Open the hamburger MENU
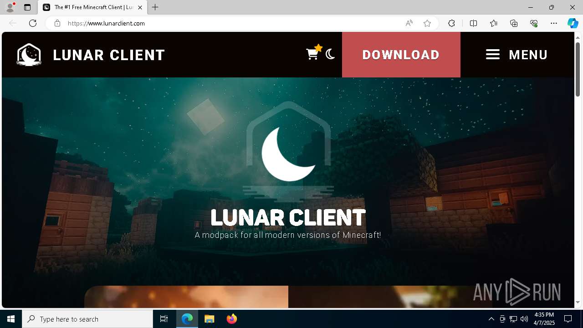This screenshot has height=328, width=583. pos(517,55)
